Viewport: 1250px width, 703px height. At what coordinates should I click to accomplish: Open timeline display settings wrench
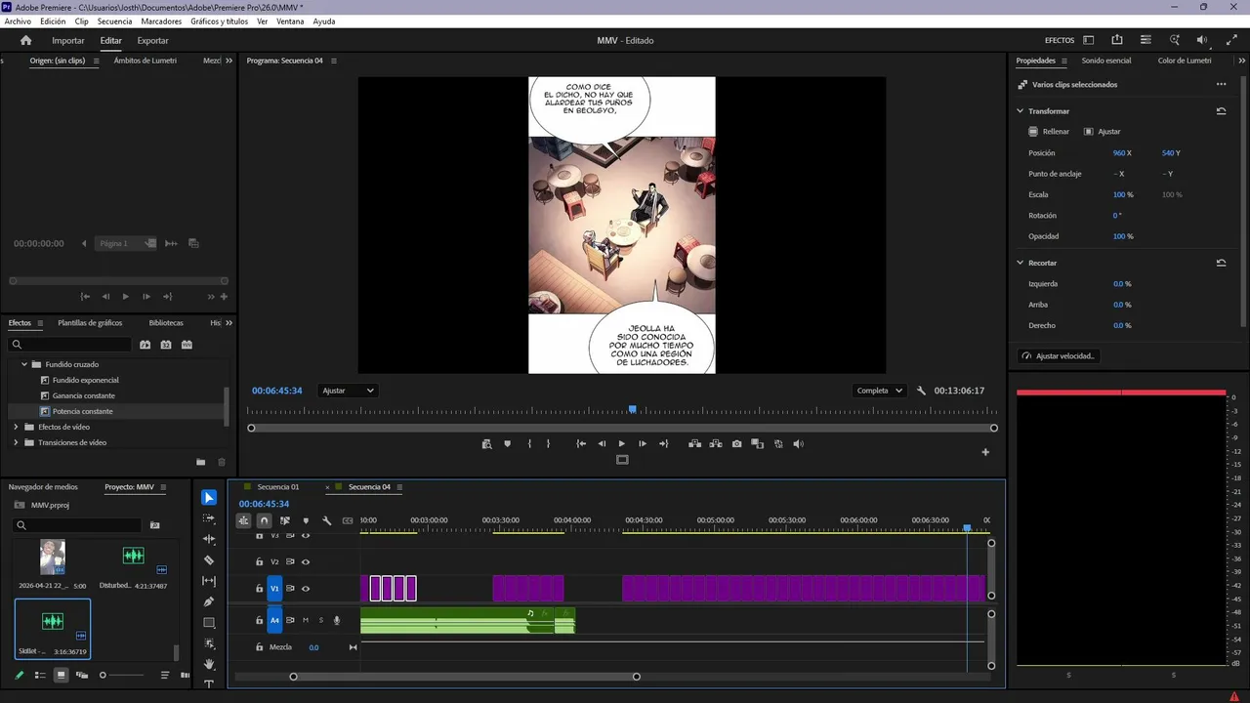[x=327, y=520]
